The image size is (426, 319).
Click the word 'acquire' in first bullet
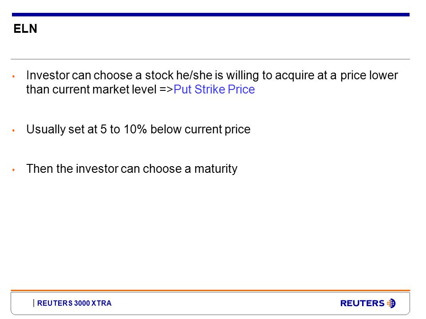point(295,76)
